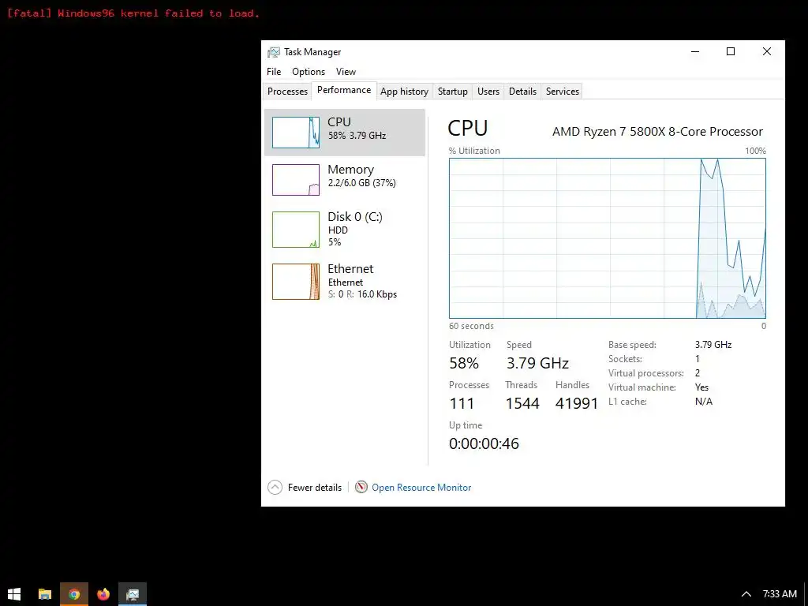Viewport: 808px width, 606px height.
Task: Click the up time 0:00:00:46
Action: 484,443
